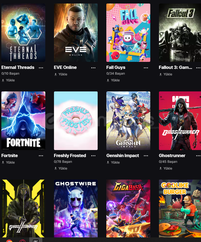The image size is (201, 242).
Task: Open the Eternal Threads three-dot options menu
Action: 41,68
